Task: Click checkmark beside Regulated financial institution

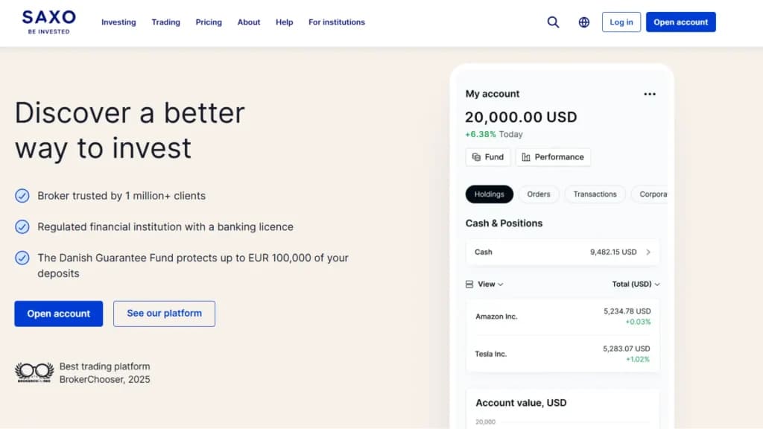Action: point(22,226)
